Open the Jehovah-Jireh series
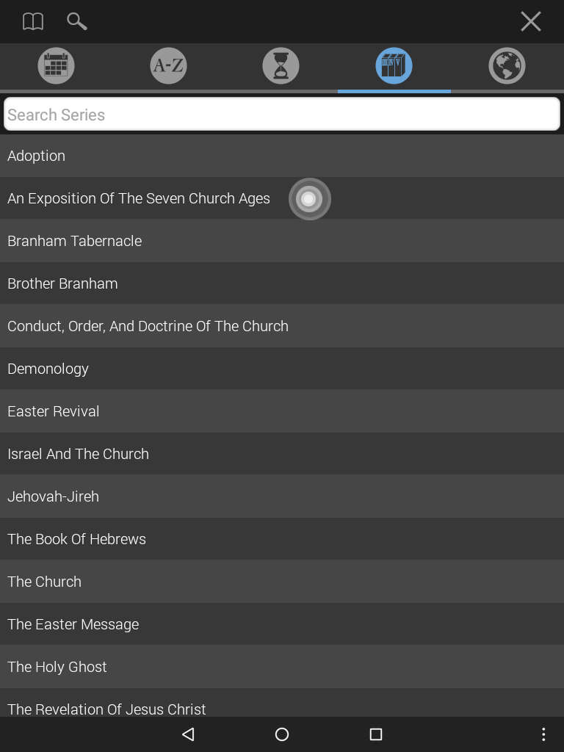The image size is (564, 752). click(x=282, y=496)
